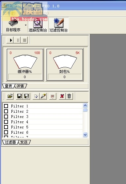Save filters as with second floppy icon
The image size is (126, 184).
coord(26,96)
